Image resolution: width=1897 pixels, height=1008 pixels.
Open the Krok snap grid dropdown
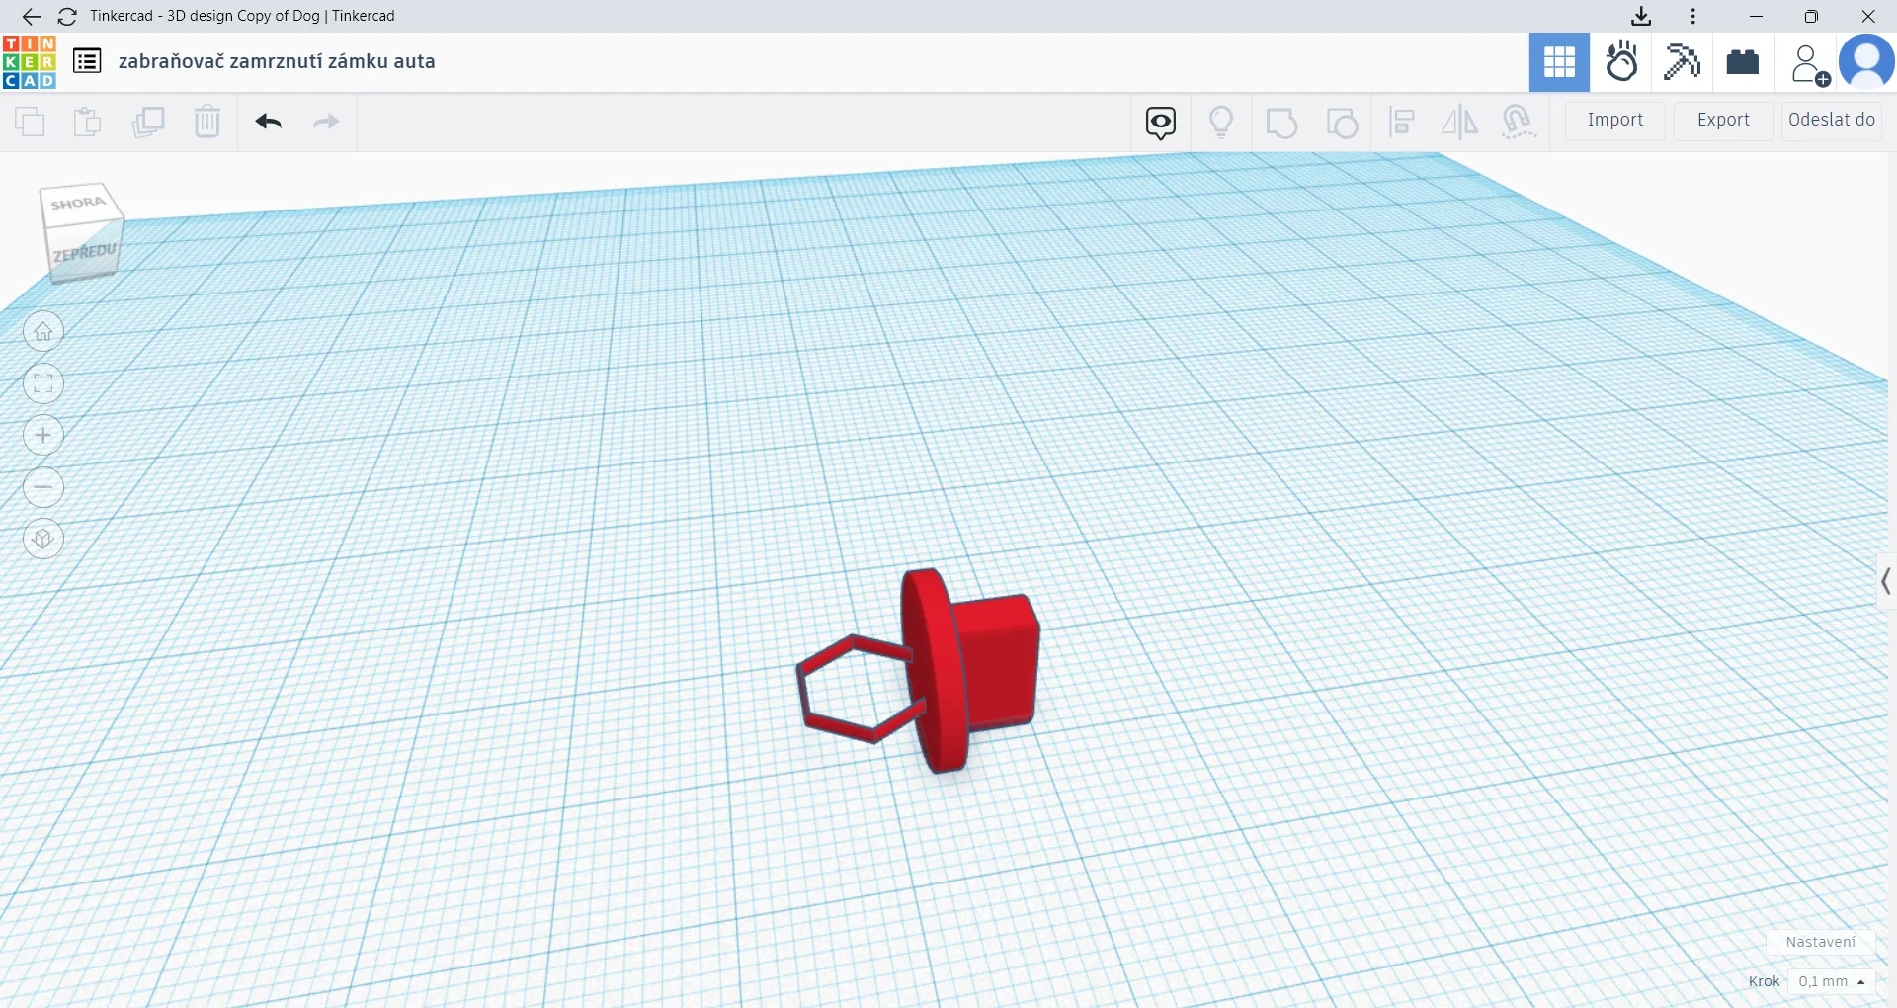pos(1831,981)
